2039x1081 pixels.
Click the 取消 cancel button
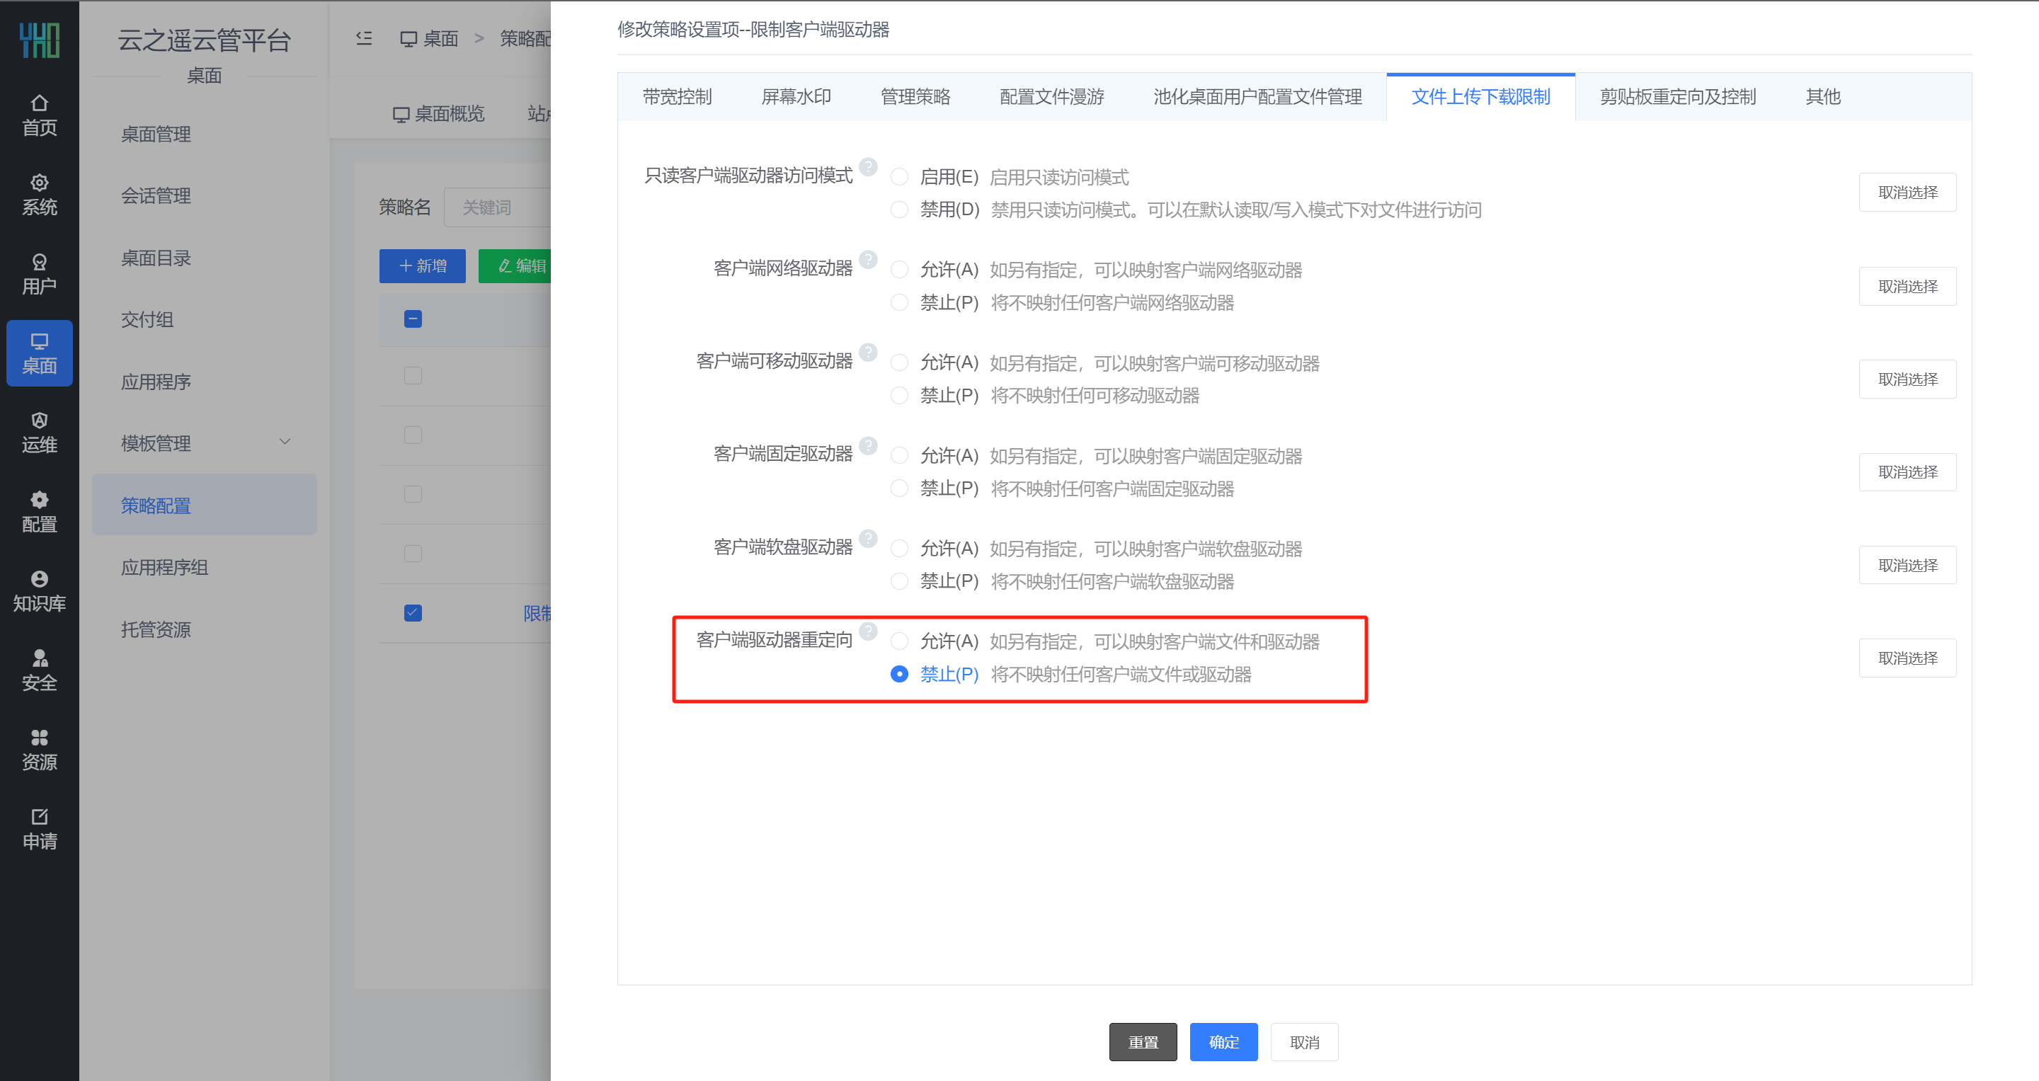tap(1304, 1042)
